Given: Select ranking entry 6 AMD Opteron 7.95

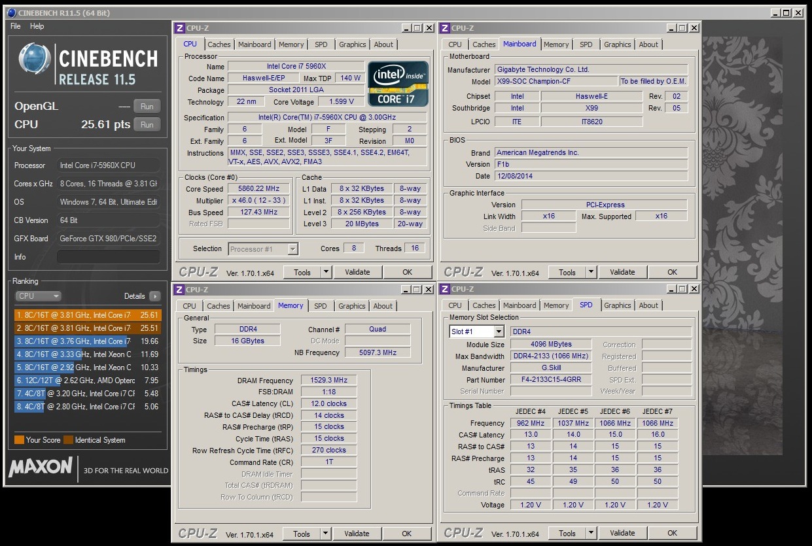Looking at the screenshot, I should [88, 381].
